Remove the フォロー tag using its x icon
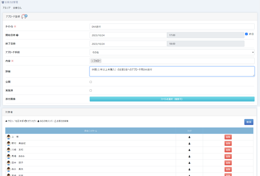Viewport: 260px width, 176px height. 92,61
